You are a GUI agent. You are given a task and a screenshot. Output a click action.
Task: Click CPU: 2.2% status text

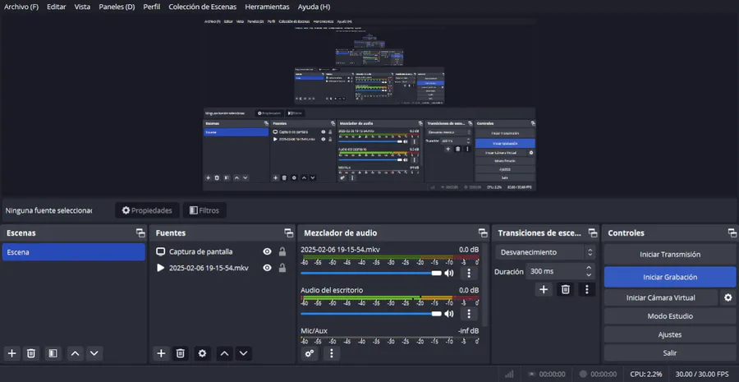[646, 374]
